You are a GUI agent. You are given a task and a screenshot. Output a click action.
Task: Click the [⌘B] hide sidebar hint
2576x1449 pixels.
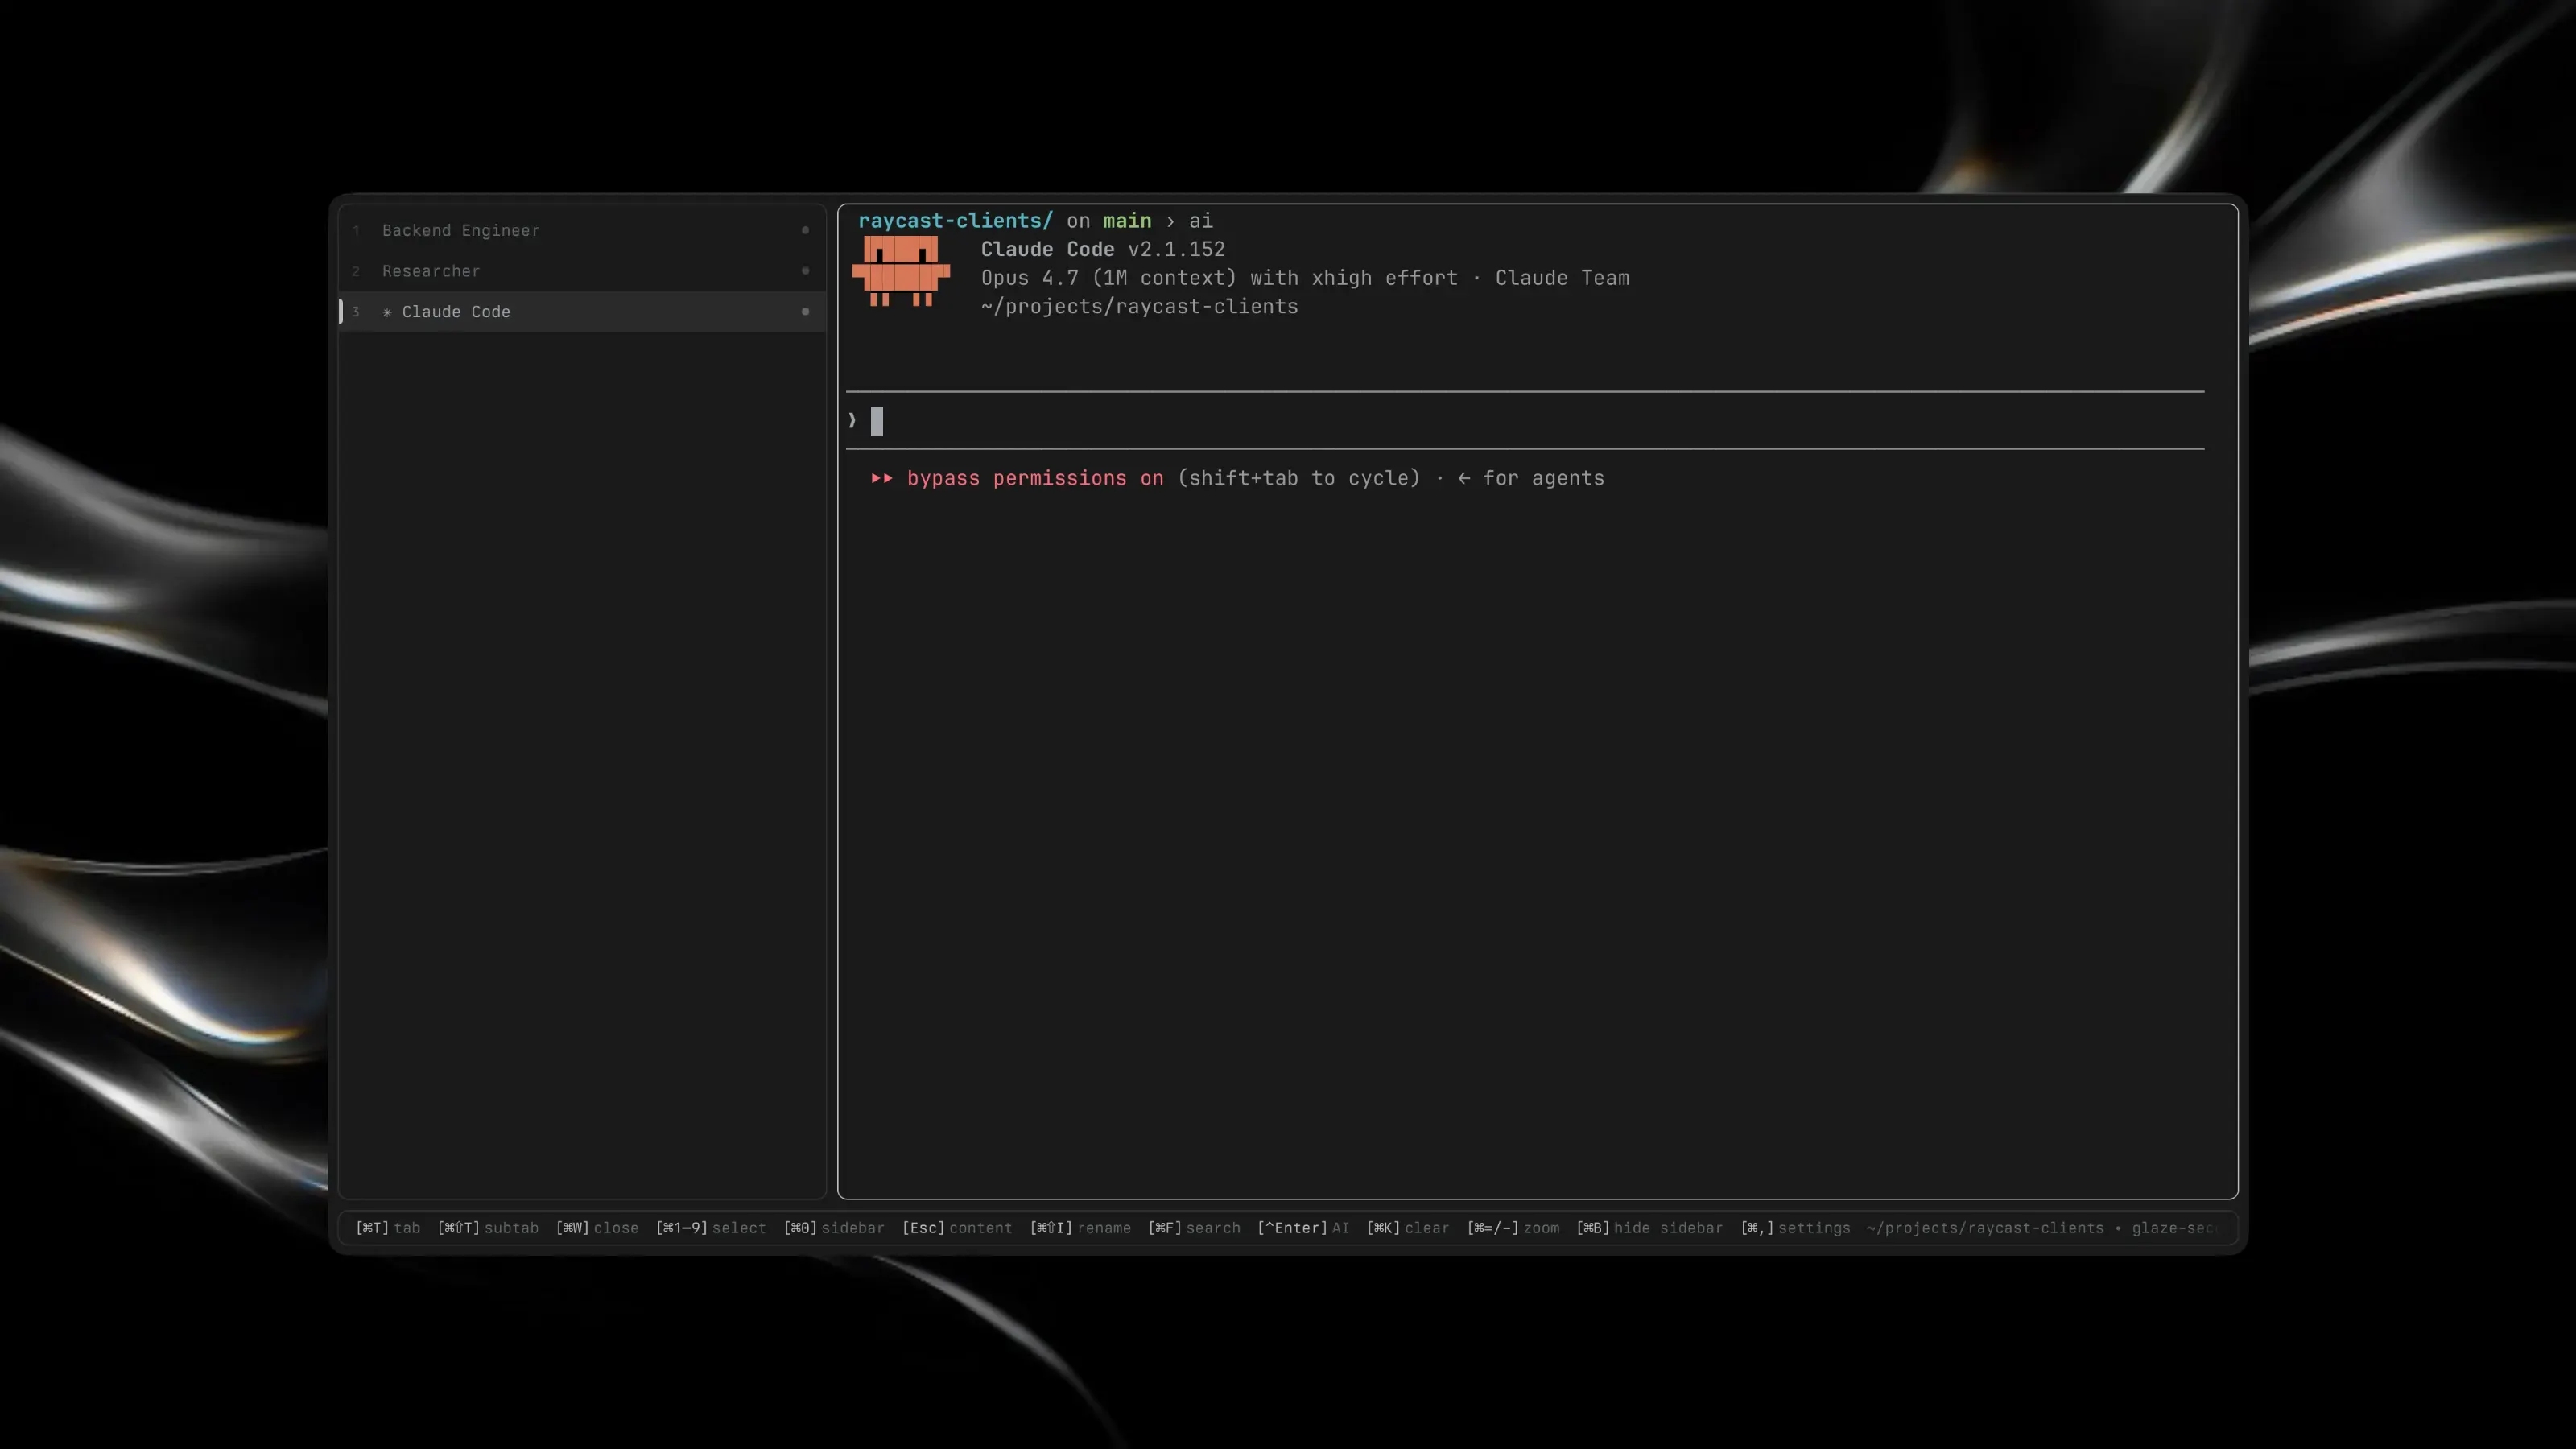(1649, 1228)
